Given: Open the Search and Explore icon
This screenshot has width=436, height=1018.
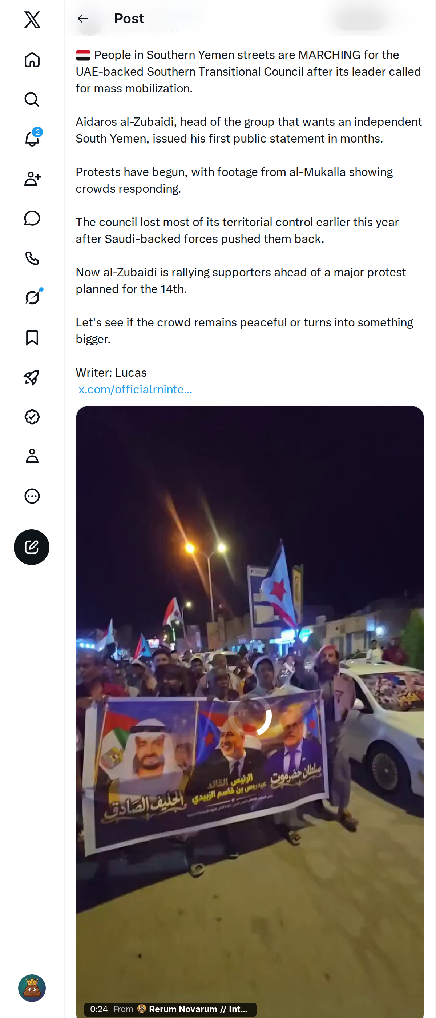Looking at the screenshot, I should pyautogui.click(x=32, y=99).
